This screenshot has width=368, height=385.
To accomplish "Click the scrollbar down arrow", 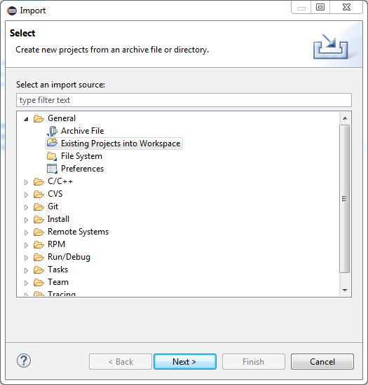I will tap(345, 290).
